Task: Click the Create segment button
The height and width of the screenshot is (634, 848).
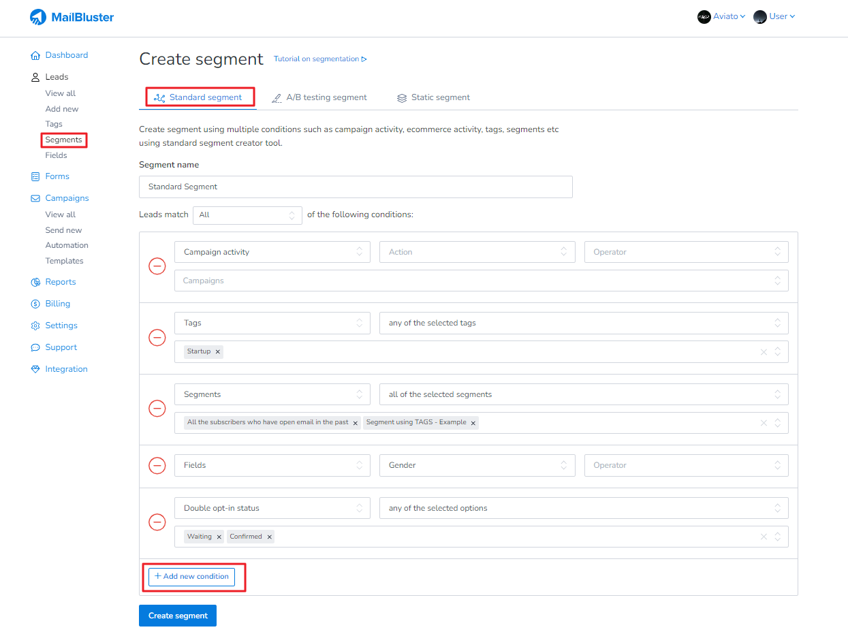Action: pyautogui.click(x=178, y=616)
